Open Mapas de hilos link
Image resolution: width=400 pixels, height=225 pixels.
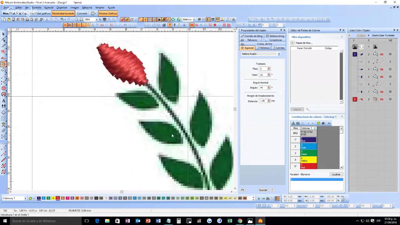(x=304, y=43)
